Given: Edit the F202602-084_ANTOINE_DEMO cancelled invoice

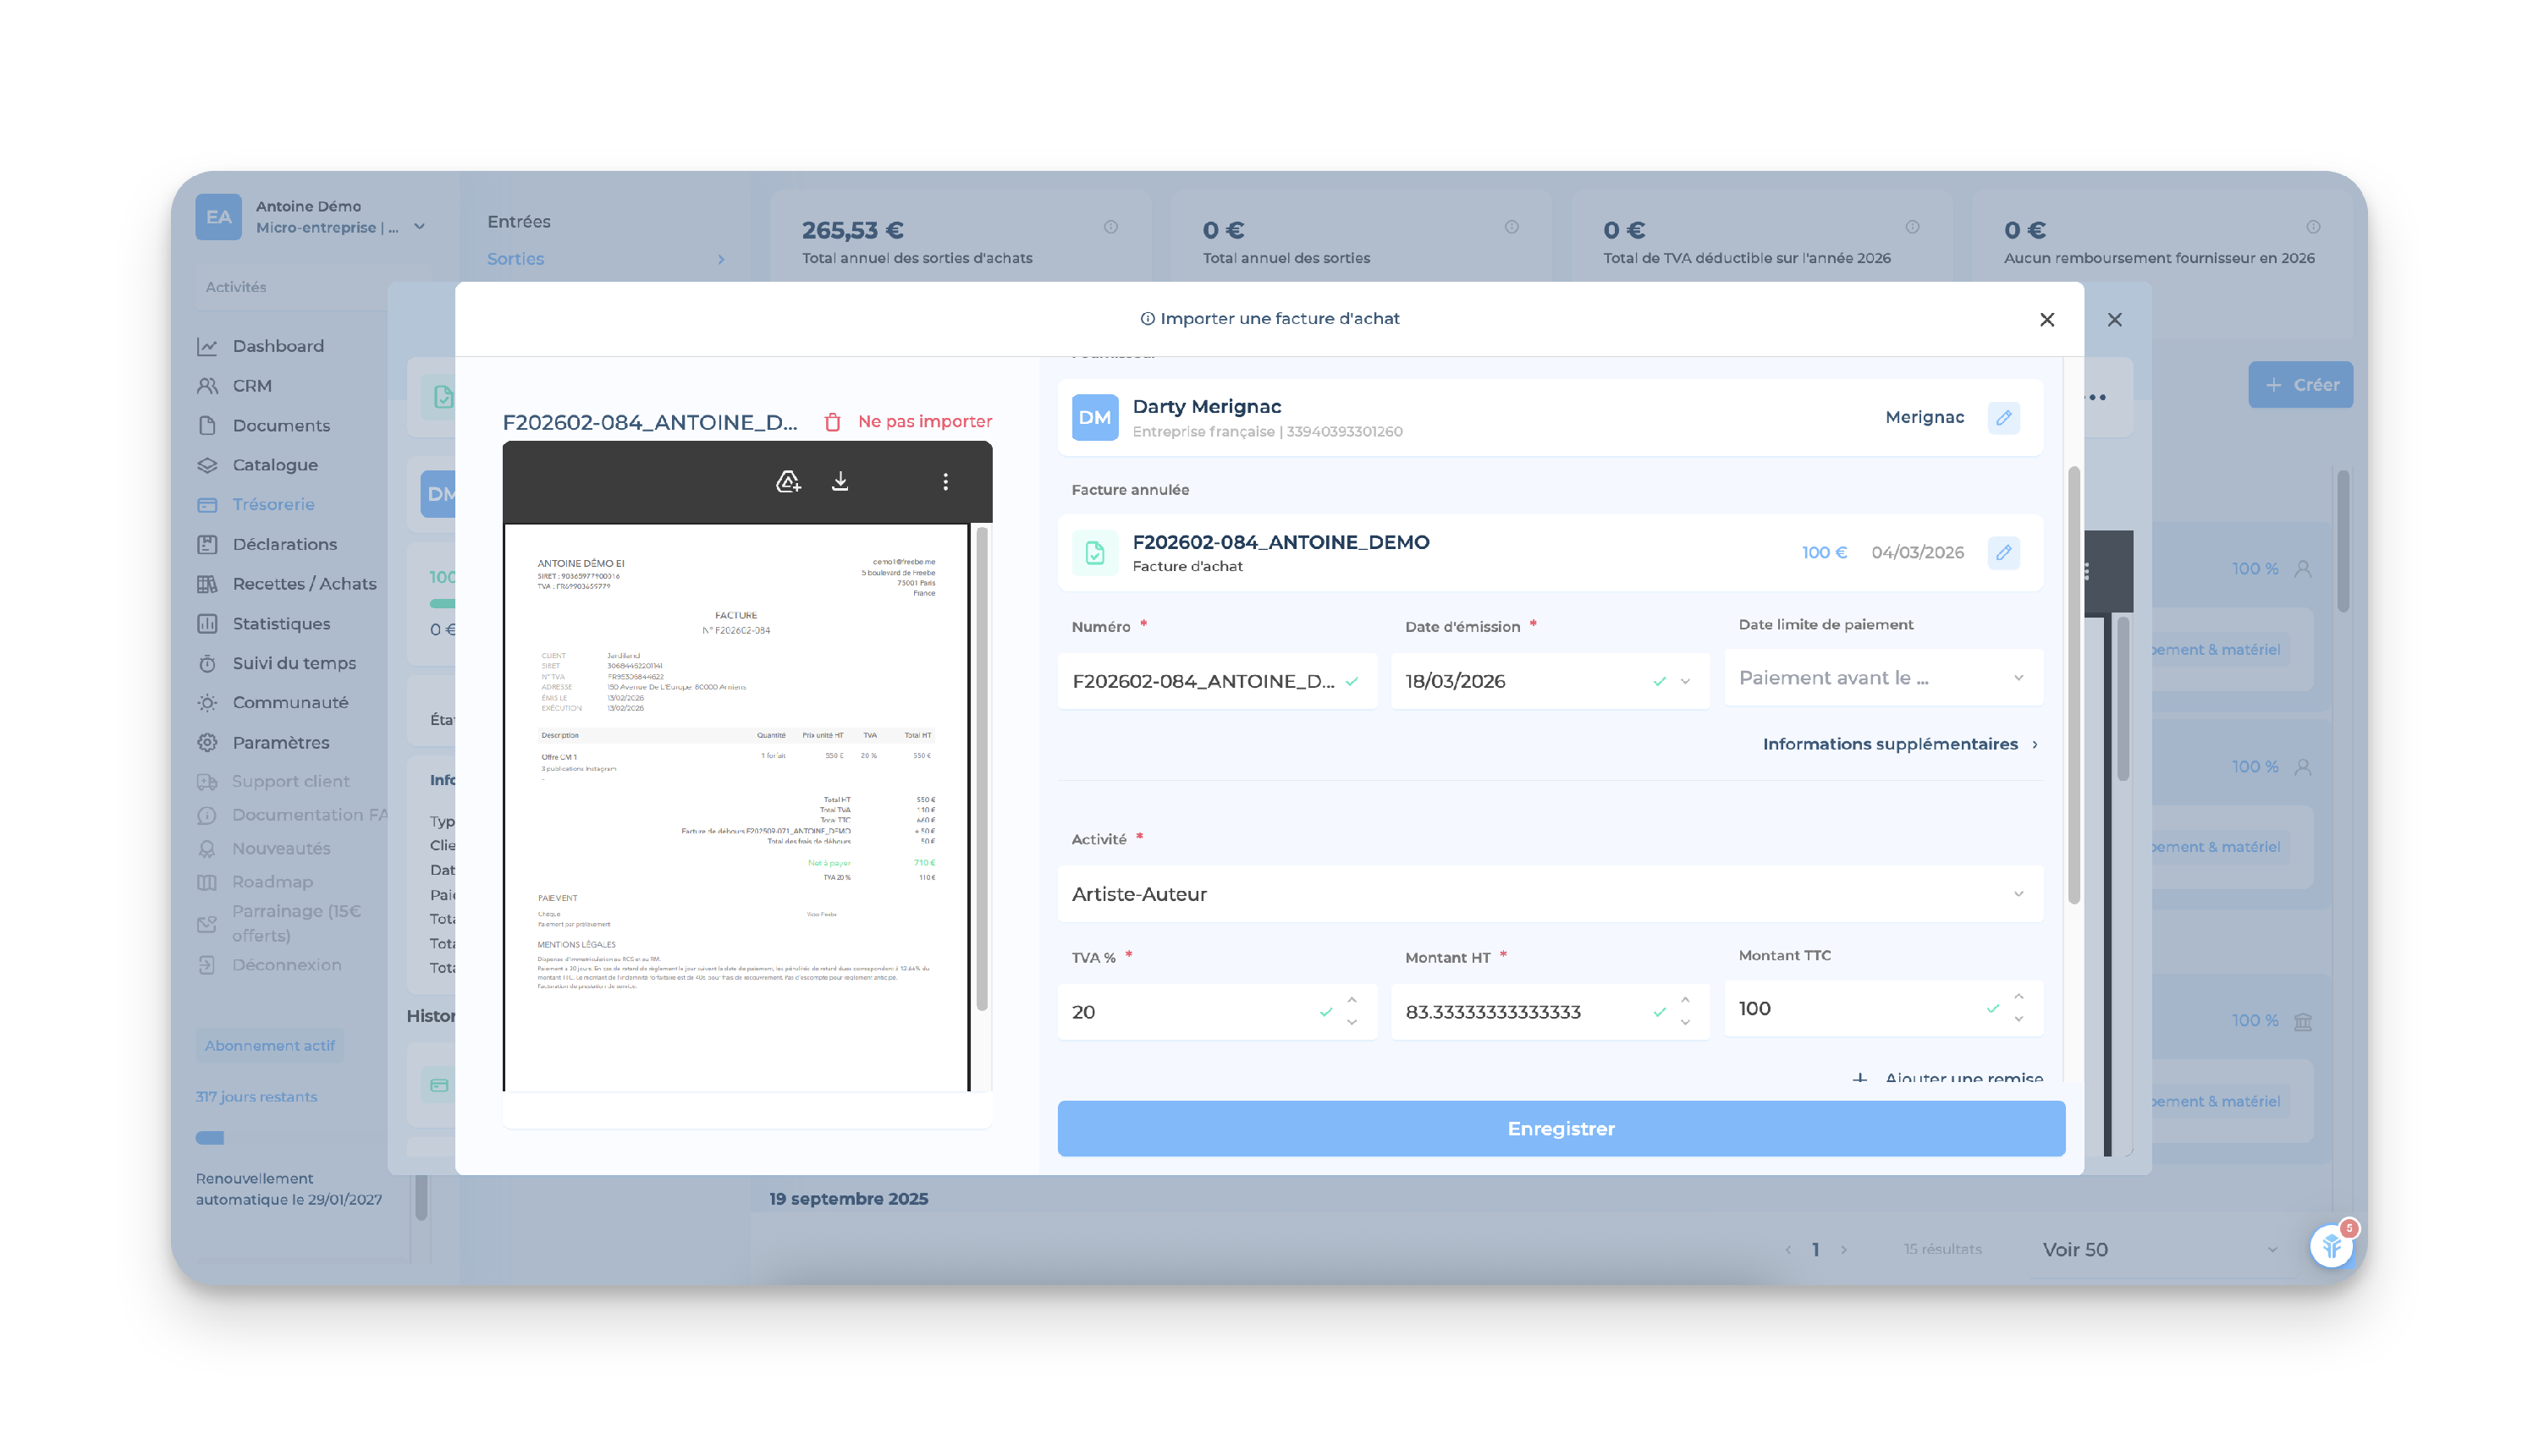Looking at the screenshot, I should [x=2004, y=553].
